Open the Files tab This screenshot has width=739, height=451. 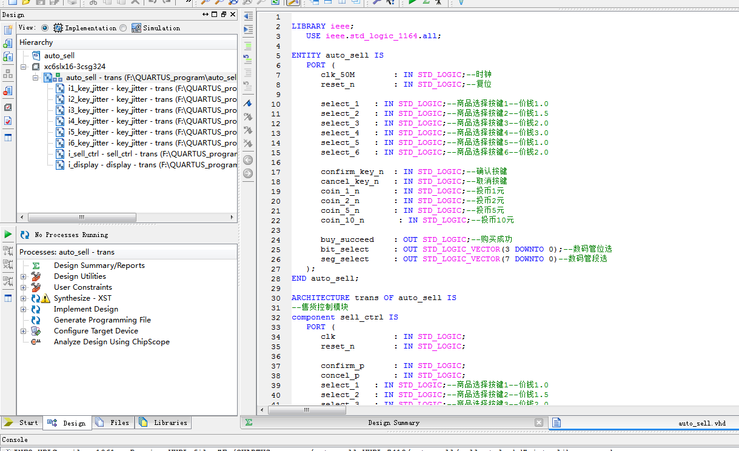(x=113, y=423)
